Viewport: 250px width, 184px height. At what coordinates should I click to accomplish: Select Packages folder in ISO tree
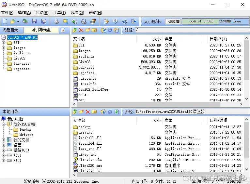pos(21,63)
